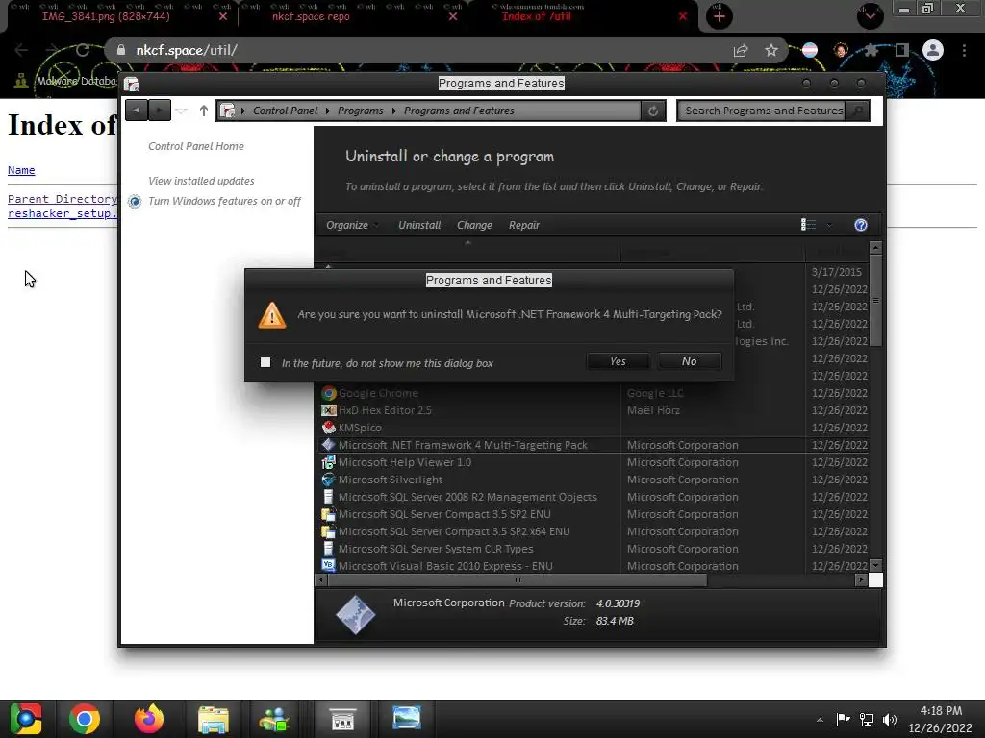Click the shield icon beside Turn Windows features
The image size is (985, 738).
135,202
